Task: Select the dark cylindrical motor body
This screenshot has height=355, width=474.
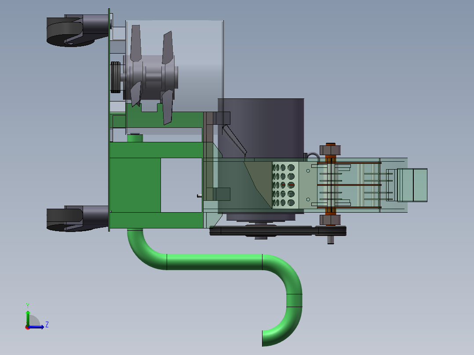Action: coord(261,127)
